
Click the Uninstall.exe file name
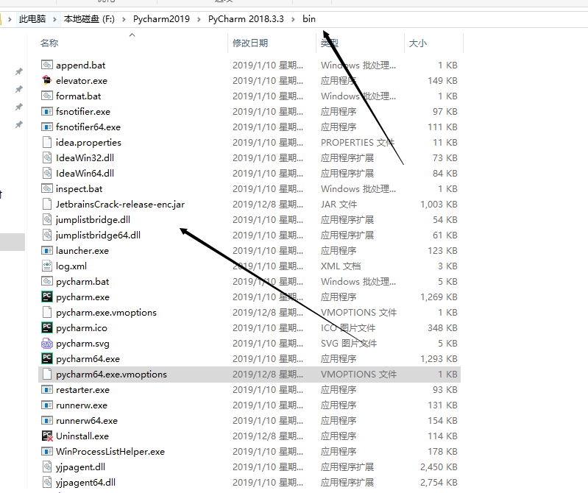[x=82, y=436]
